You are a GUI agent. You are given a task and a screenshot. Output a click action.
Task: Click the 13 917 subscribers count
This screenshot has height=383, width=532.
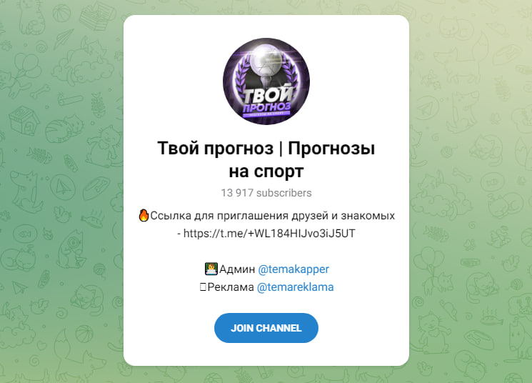click(x=266, y=193)
